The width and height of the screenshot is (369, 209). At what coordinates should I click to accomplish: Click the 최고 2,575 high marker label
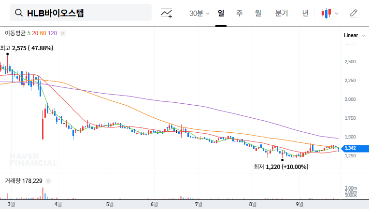pos(27,48)
